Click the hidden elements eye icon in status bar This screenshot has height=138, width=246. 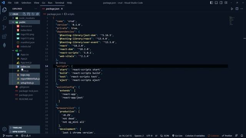(17, 136)
